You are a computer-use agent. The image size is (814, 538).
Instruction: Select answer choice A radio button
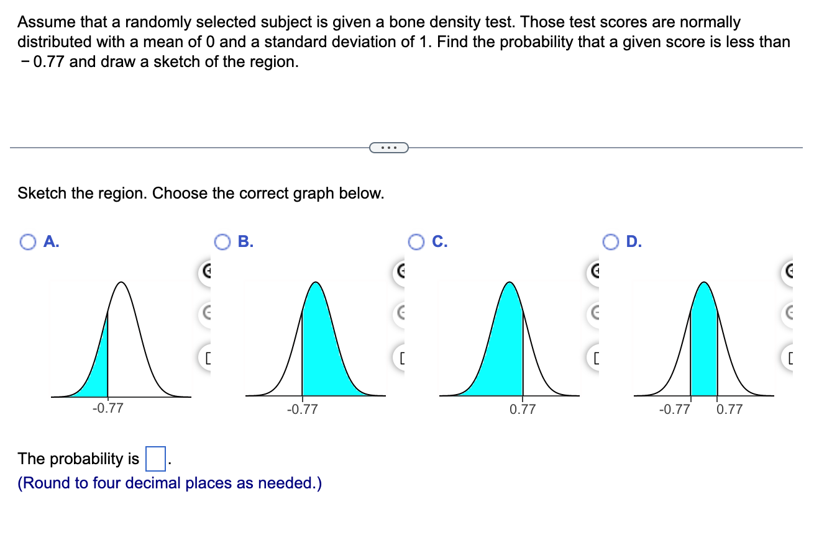27,241
